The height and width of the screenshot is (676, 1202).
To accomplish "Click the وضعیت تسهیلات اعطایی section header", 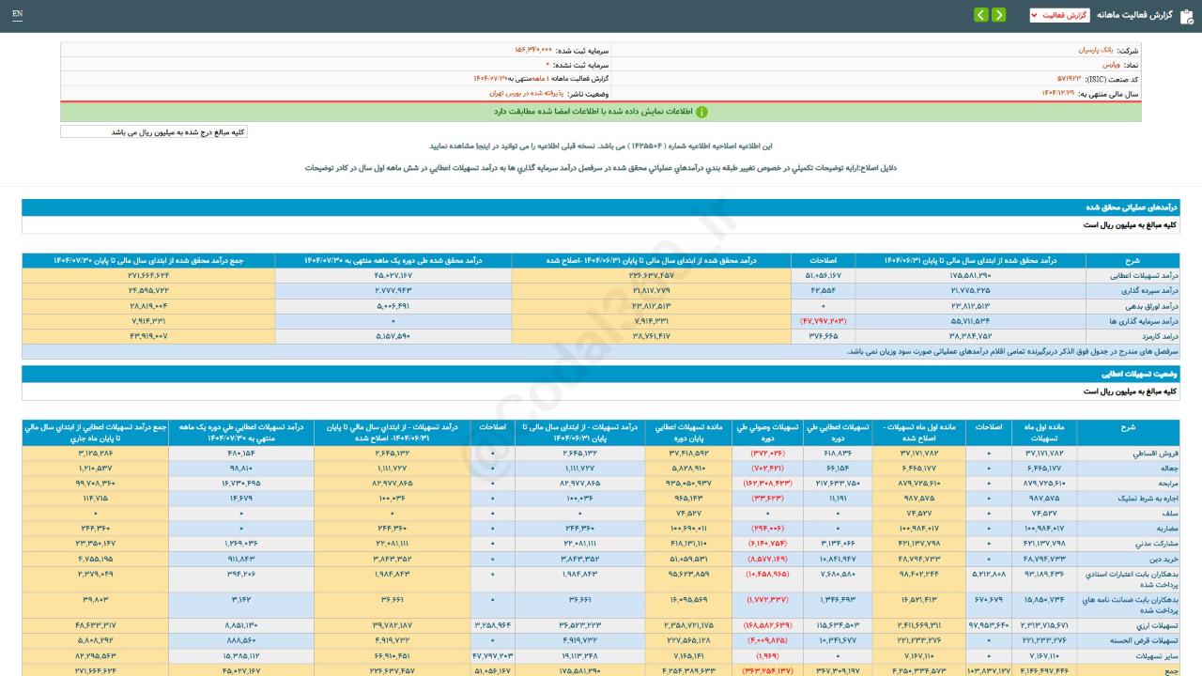I will [601, 374].
